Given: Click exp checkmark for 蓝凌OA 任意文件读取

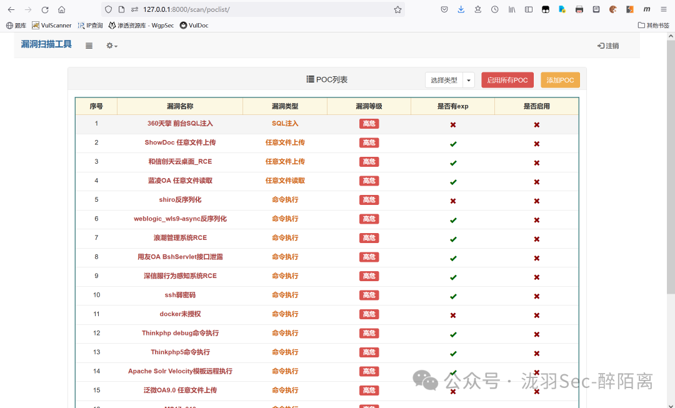Looking at the screenshot, I should coord(453,182).
